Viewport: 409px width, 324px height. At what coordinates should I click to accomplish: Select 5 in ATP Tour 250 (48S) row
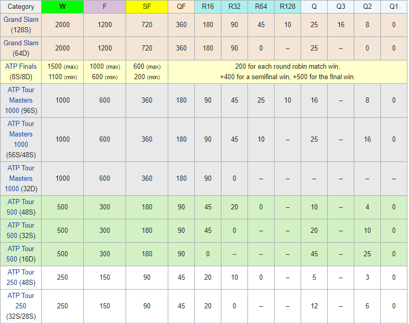click(x=314, y=278)
